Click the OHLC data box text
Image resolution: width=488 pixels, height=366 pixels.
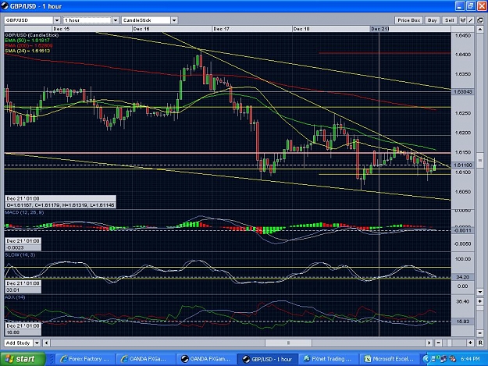(x=60, y=205)
